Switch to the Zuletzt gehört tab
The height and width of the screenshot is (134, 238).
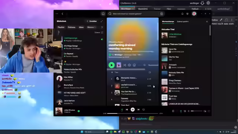point(183,22)
